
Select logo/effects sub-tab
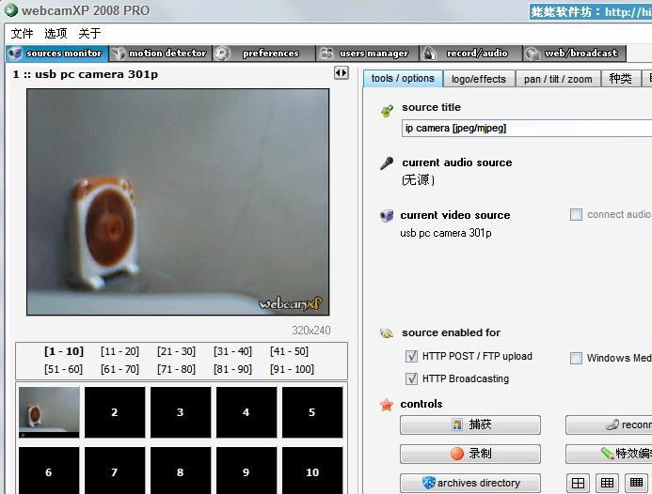pyautogui.click(x=479, y=79)
